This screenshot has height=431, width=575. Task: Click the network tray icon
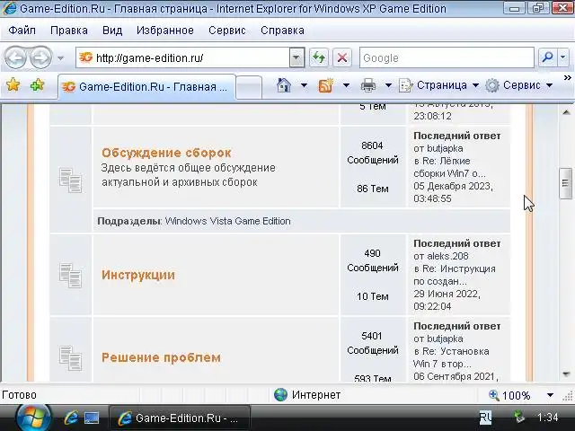pos(518,417)
